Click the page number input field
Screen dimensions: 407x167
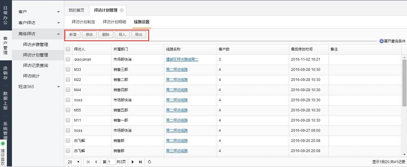pyautogui.click(x=111, y=162)
